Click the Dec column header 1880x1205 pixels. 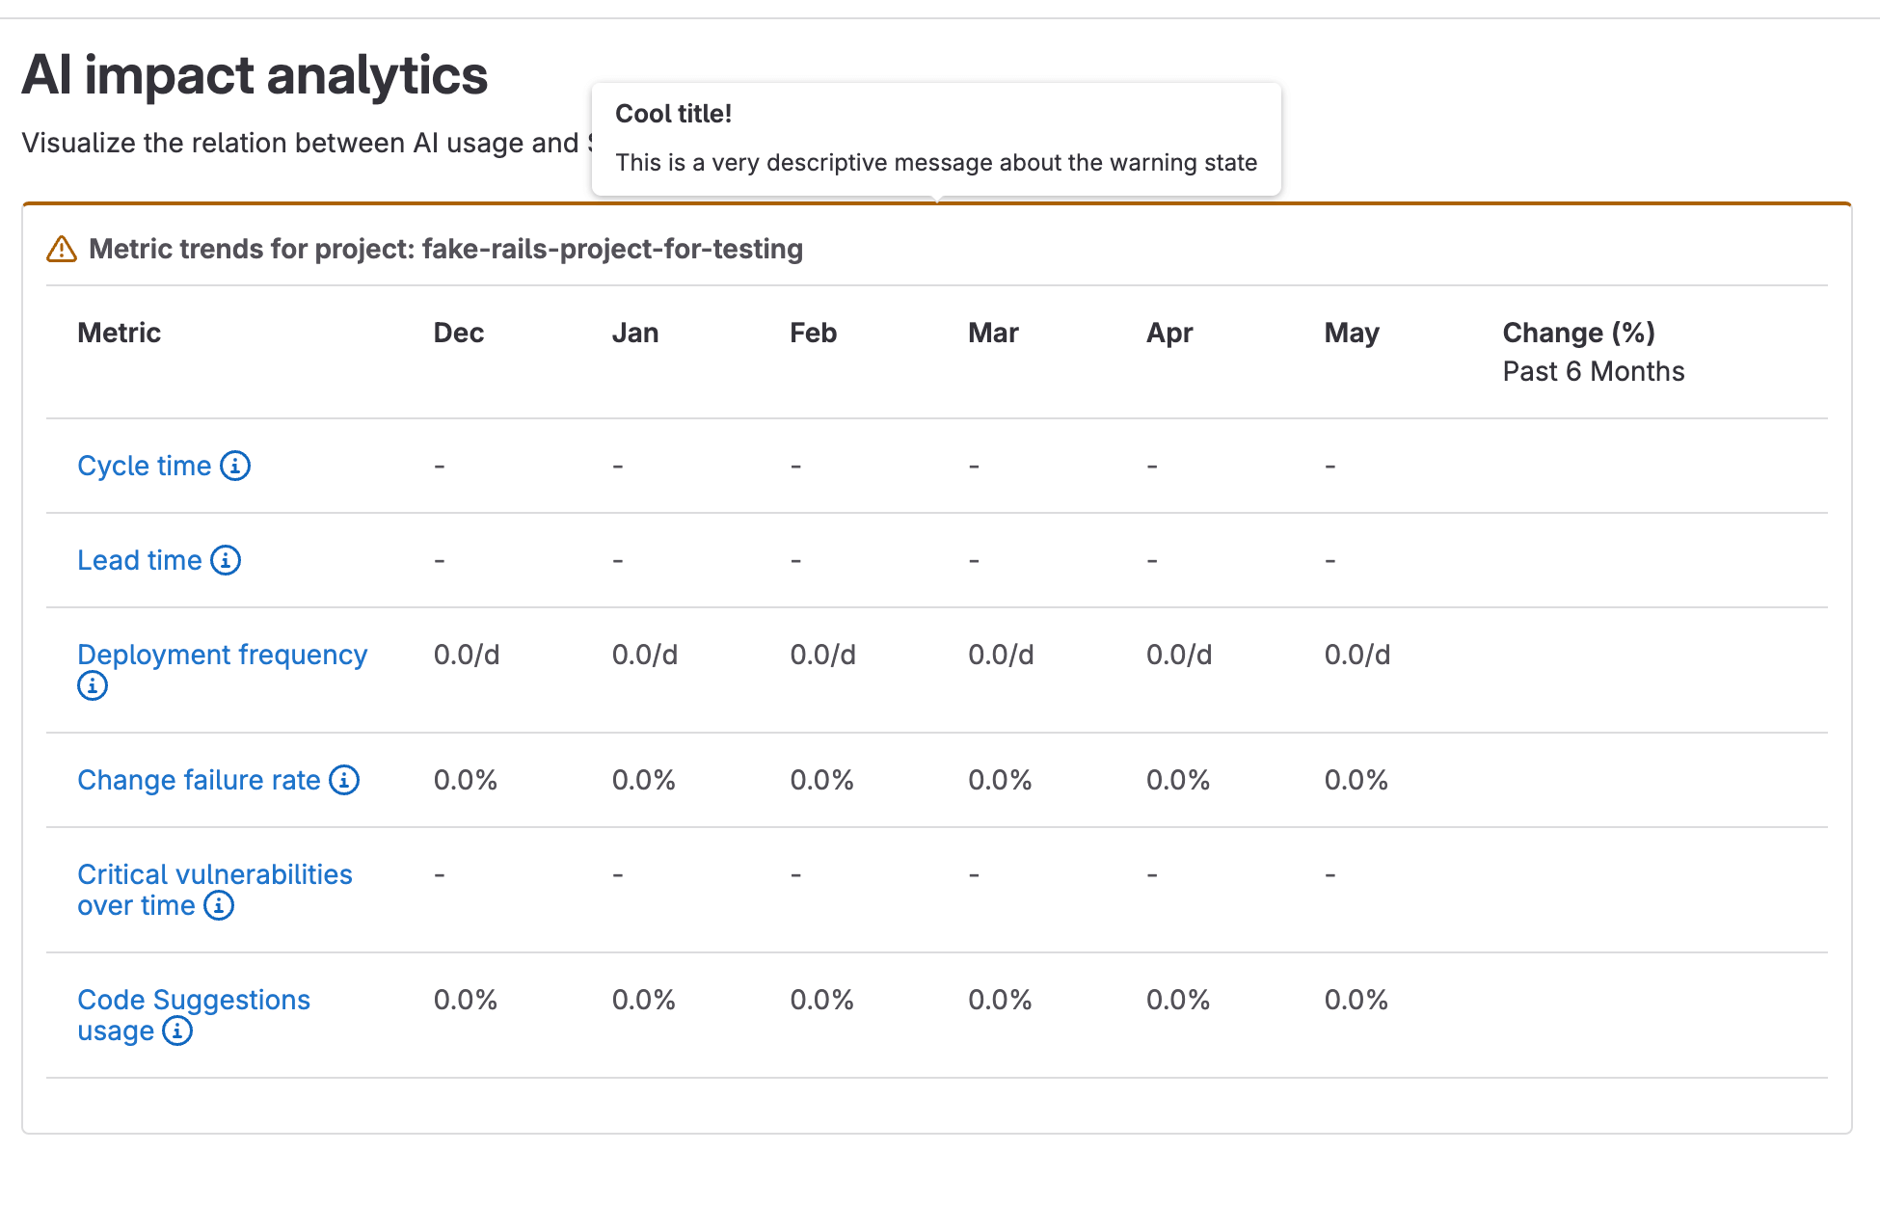click(x=458, y=334)
